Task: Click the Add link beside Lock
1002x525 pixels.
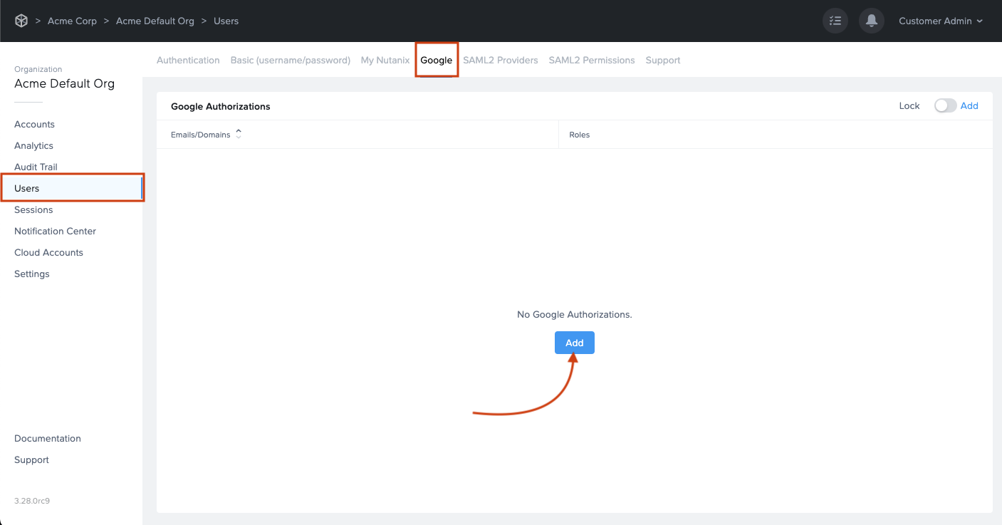Action: [x=969, y=105]
